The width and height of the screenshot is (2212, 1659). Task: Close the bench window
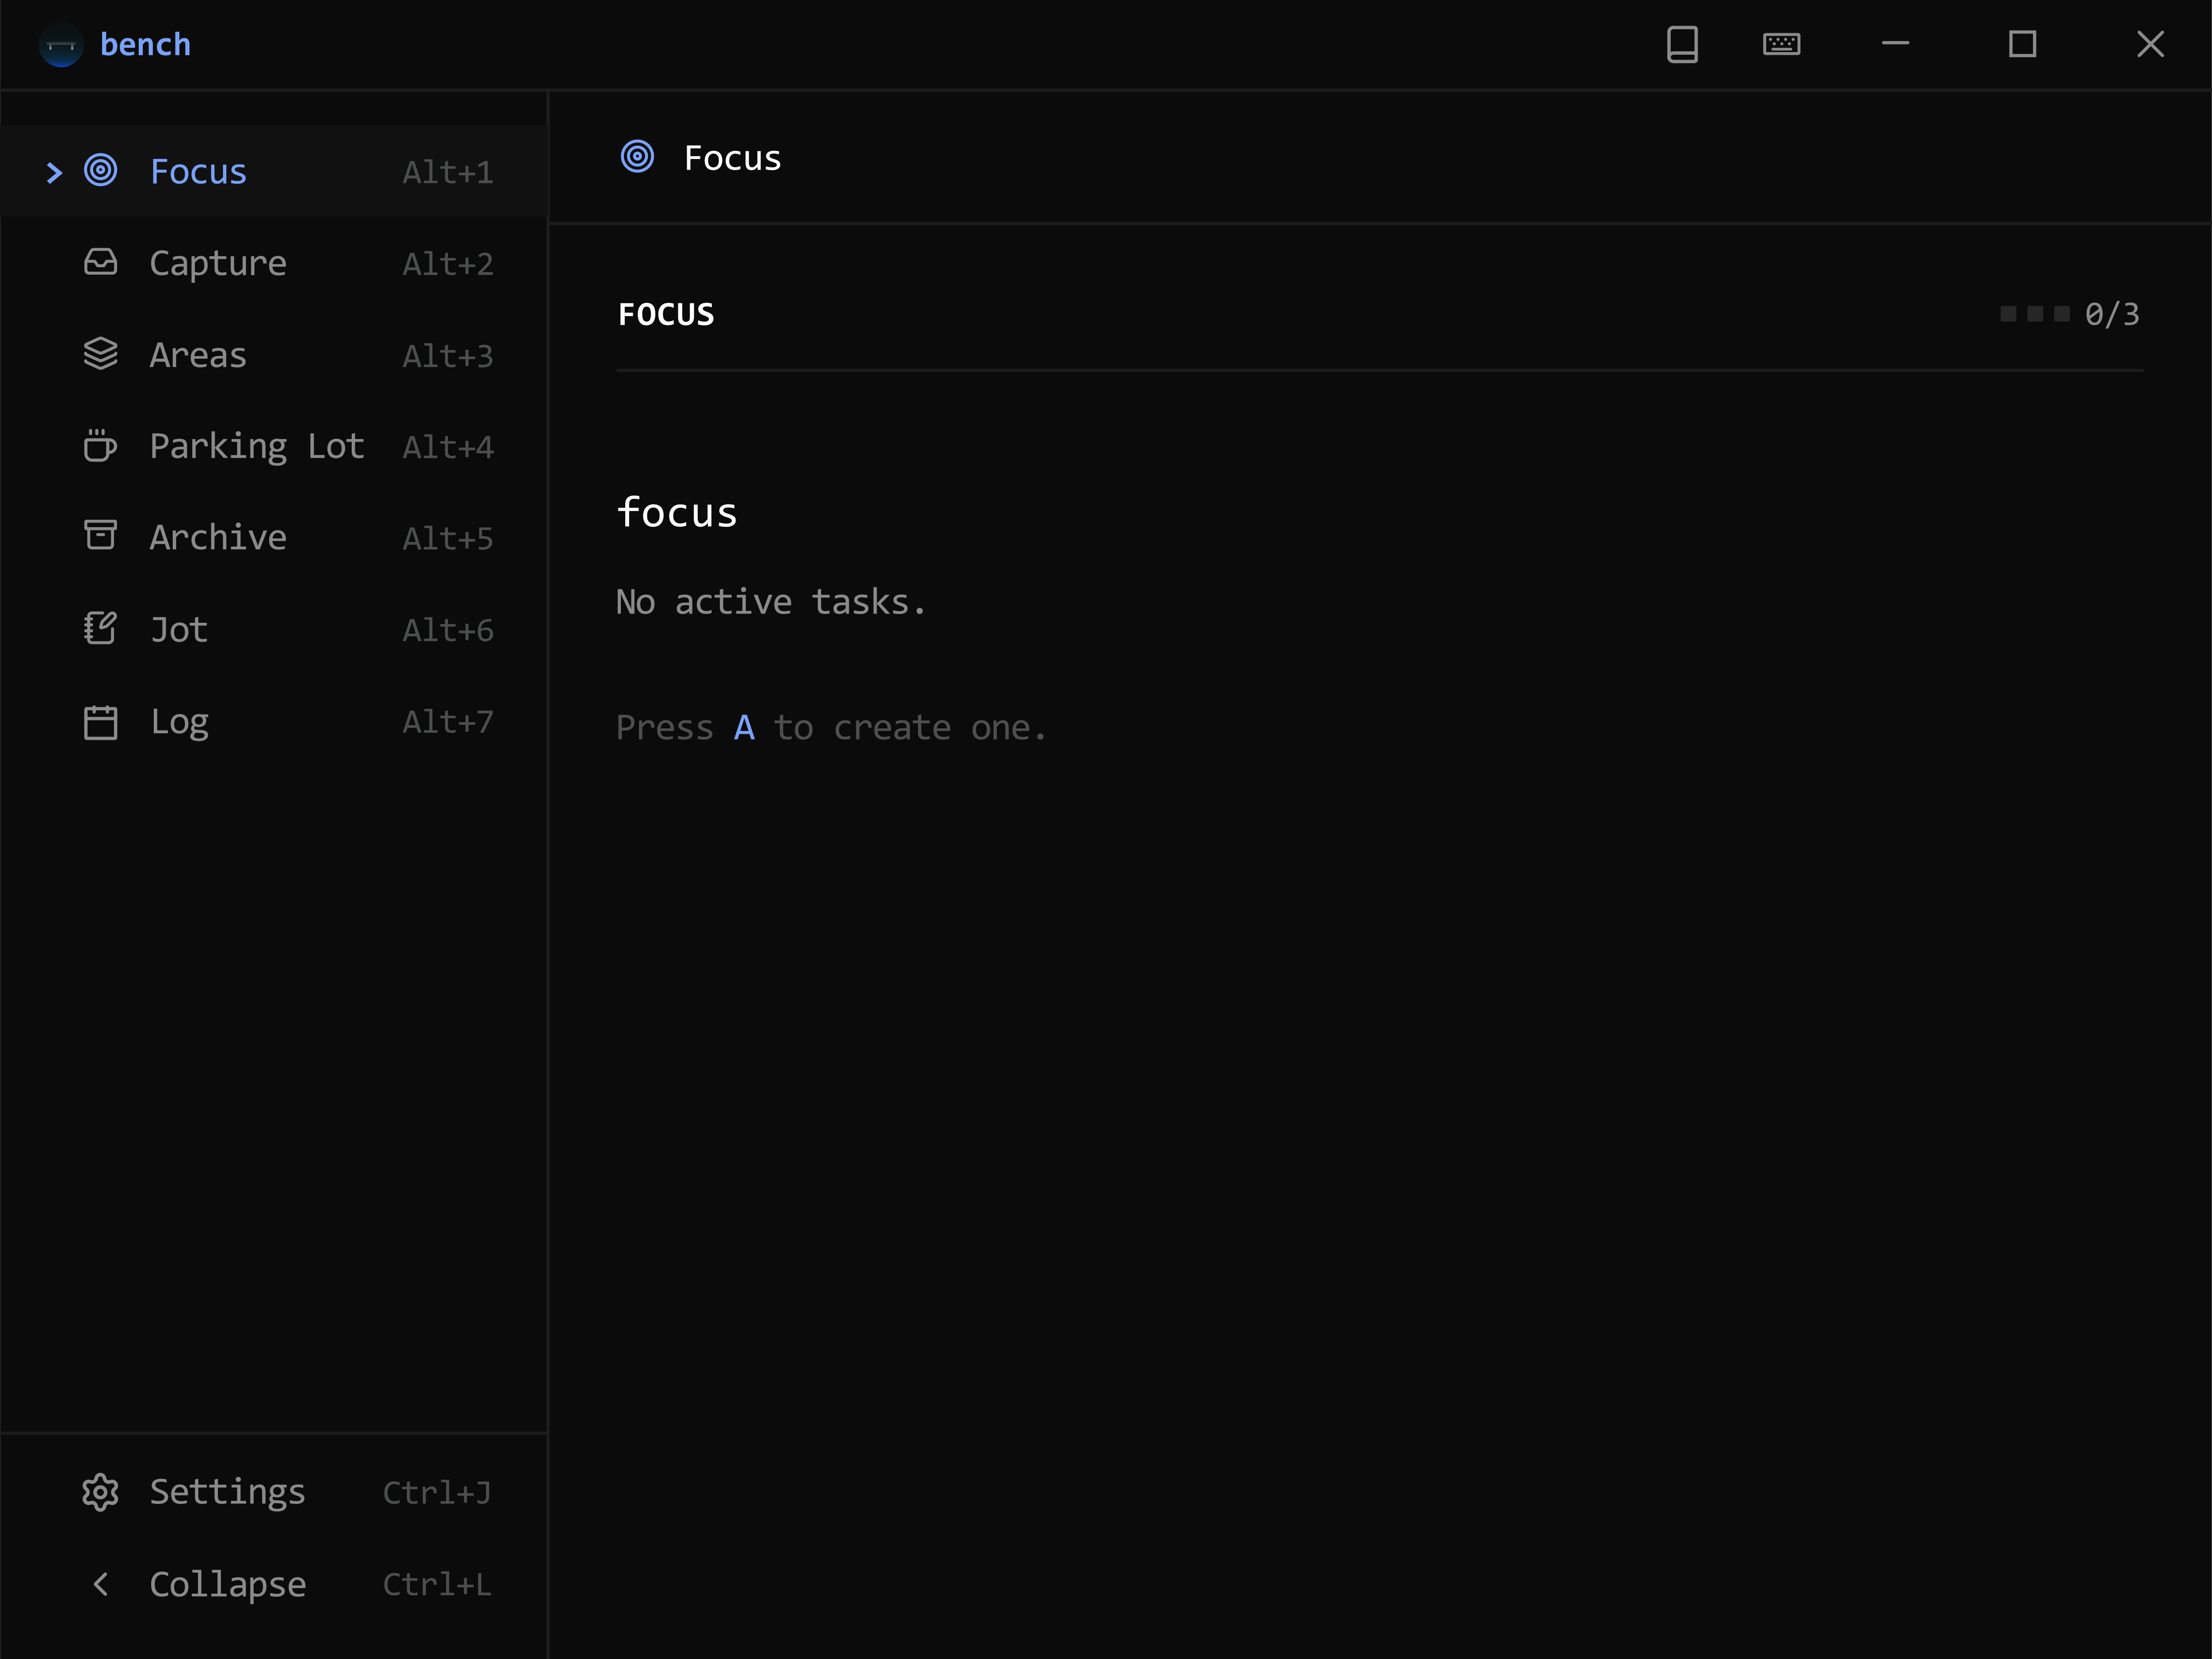point(2150,44)
